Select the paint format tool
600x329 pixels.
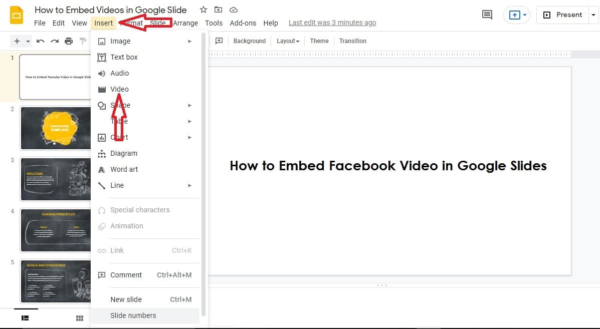83,41
